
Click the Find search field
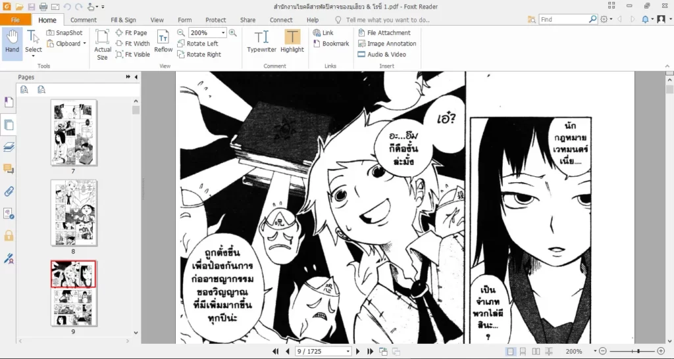click(563, 19)
